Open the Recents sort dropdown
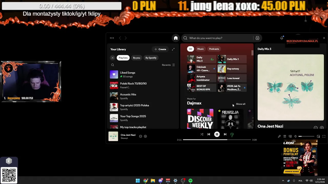This screenshot has width=328, height=184. click(x=168, y=65)
